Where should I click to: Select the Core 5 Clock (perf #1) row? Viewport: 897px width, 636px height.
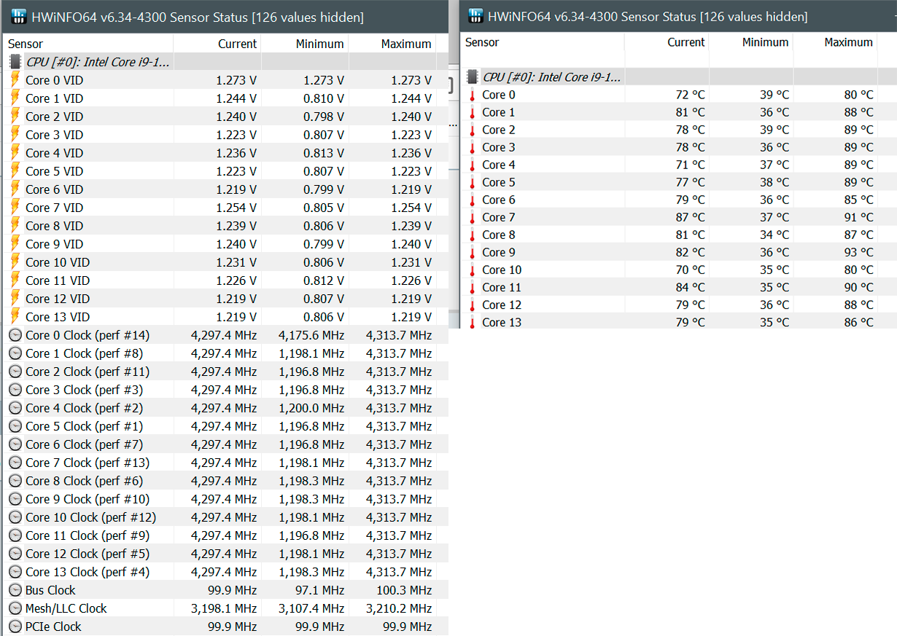pyautogui.click(x=225, y=426)
